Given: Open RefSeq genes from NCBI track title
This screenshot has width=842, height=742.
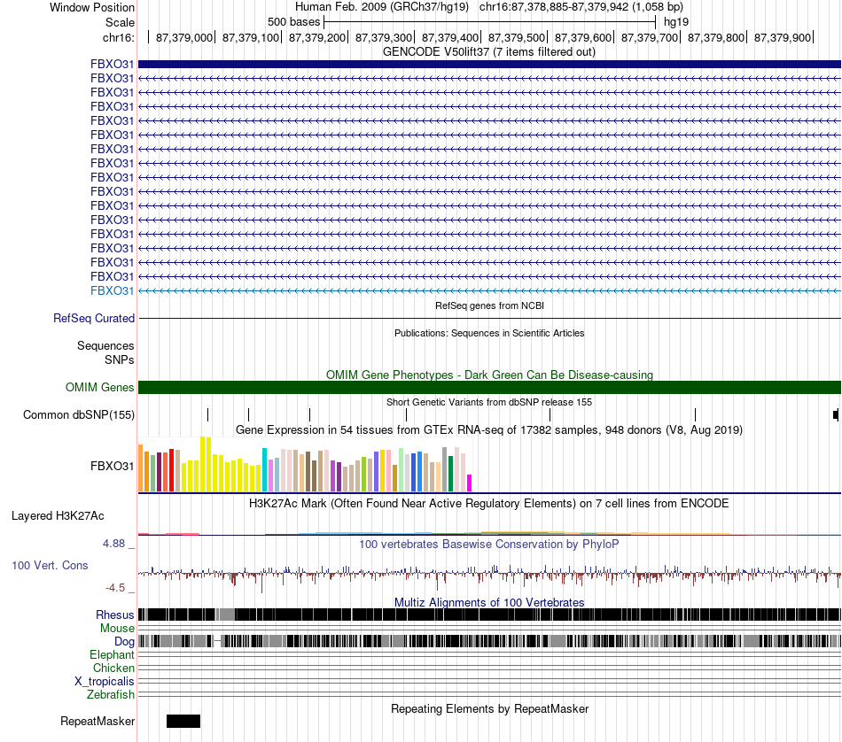Looking at the screenshot, I should point(489,305).
